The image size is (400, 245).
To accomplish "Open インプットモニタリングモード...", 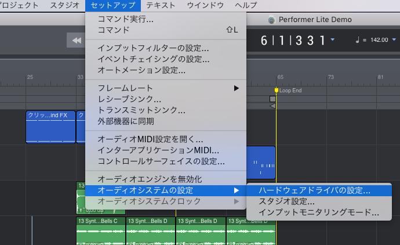I will click(x=319, y=212).
